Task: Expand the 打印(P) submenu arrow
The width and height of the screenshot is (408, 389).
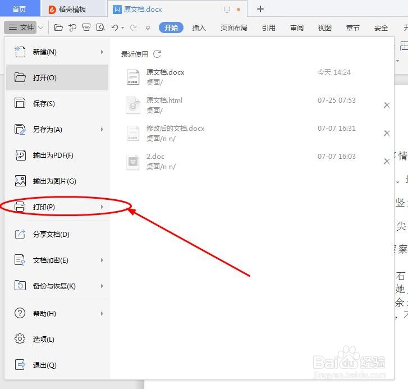Action: click(102, 207)
